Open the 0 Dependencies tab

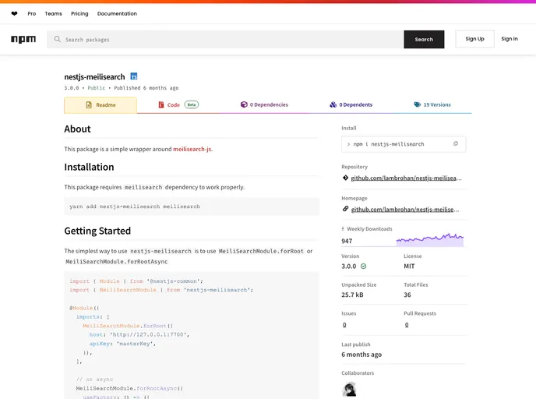[264, 104]
